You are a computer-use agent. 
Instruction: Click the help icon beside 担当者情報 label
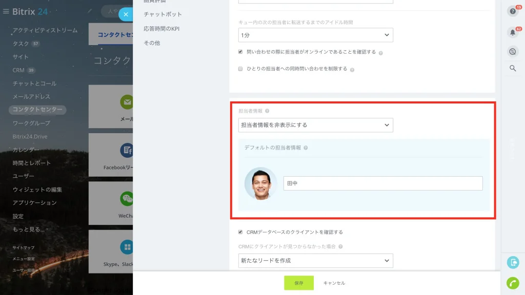(267, 111)
